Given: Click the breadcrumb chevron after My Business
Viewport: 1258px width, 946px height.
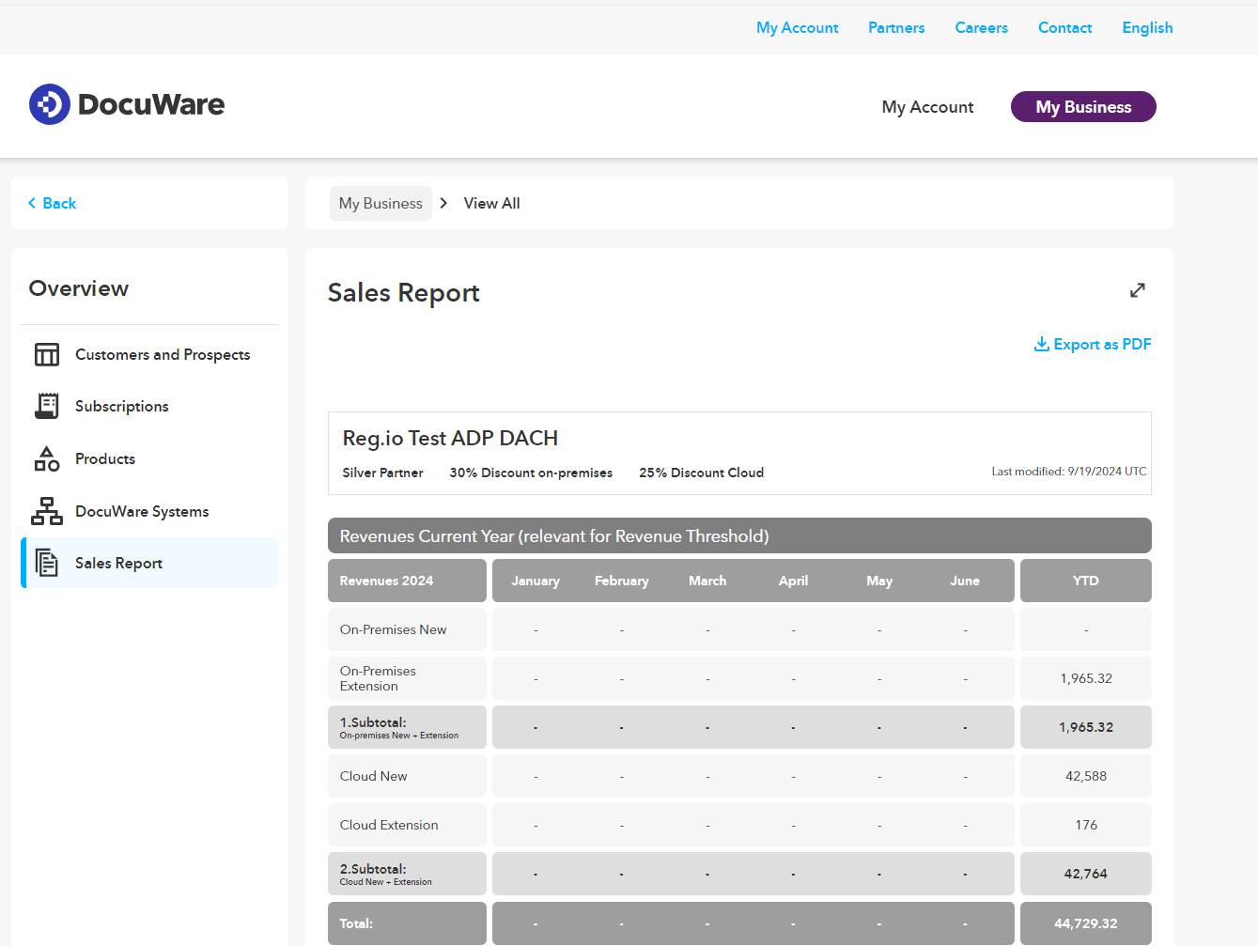Looking at the screenshot, I should coord(443,203).
